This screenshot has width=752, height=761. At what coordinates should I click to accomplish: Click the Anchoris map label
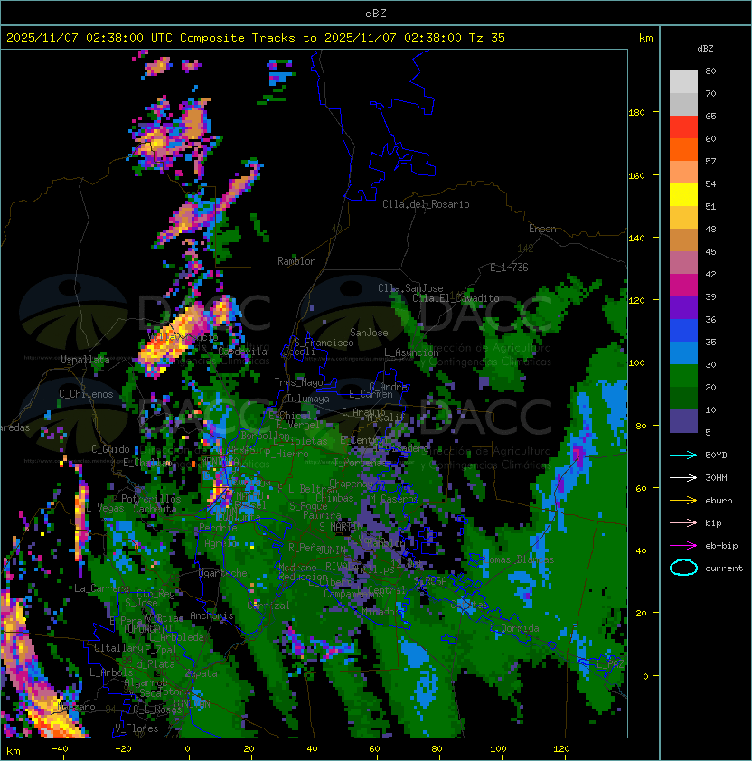(211, 615)
